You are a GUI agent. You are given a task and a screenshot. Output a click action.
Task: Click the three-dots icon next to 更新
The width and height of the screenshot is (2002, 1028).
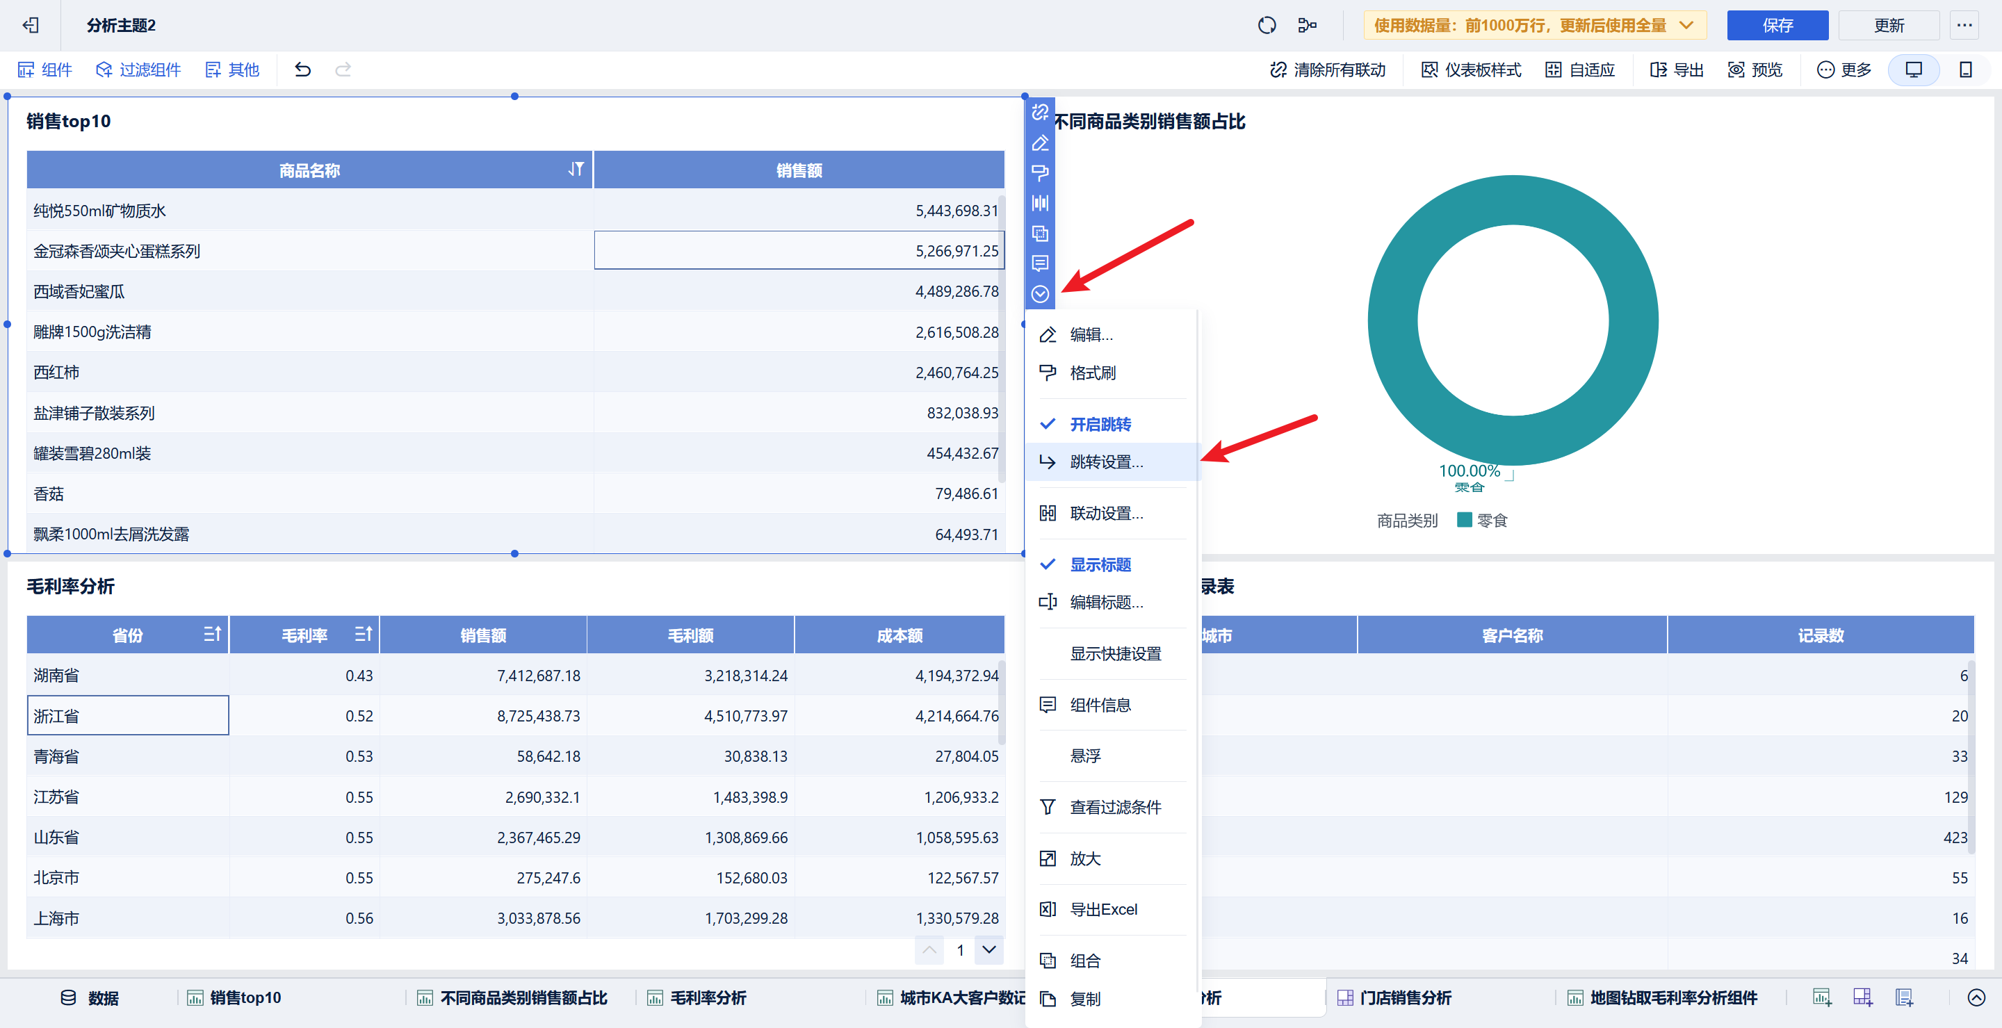1964,26
